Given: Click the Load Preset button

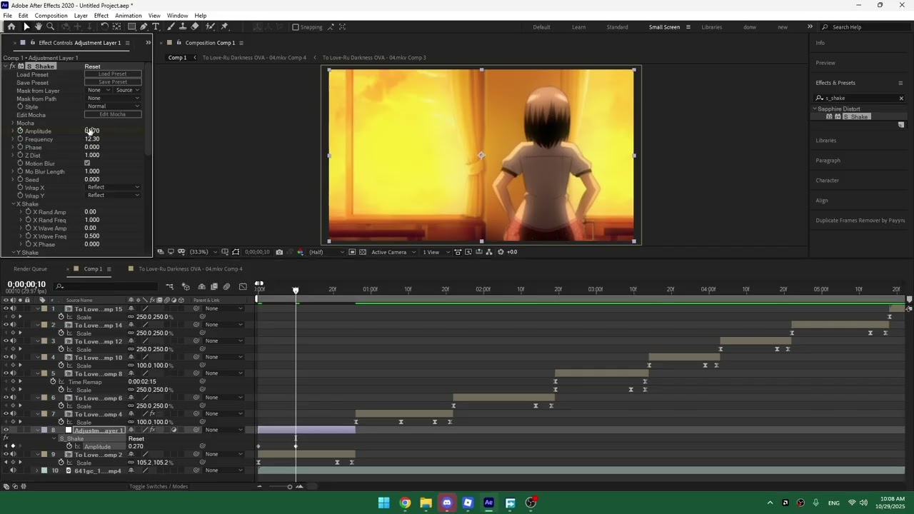Looking at the screenshot, I should point(113,74).
